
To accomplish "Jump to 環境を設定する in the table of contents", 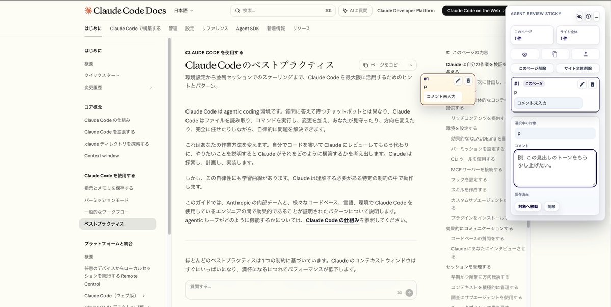I will [x=461, y=128].
